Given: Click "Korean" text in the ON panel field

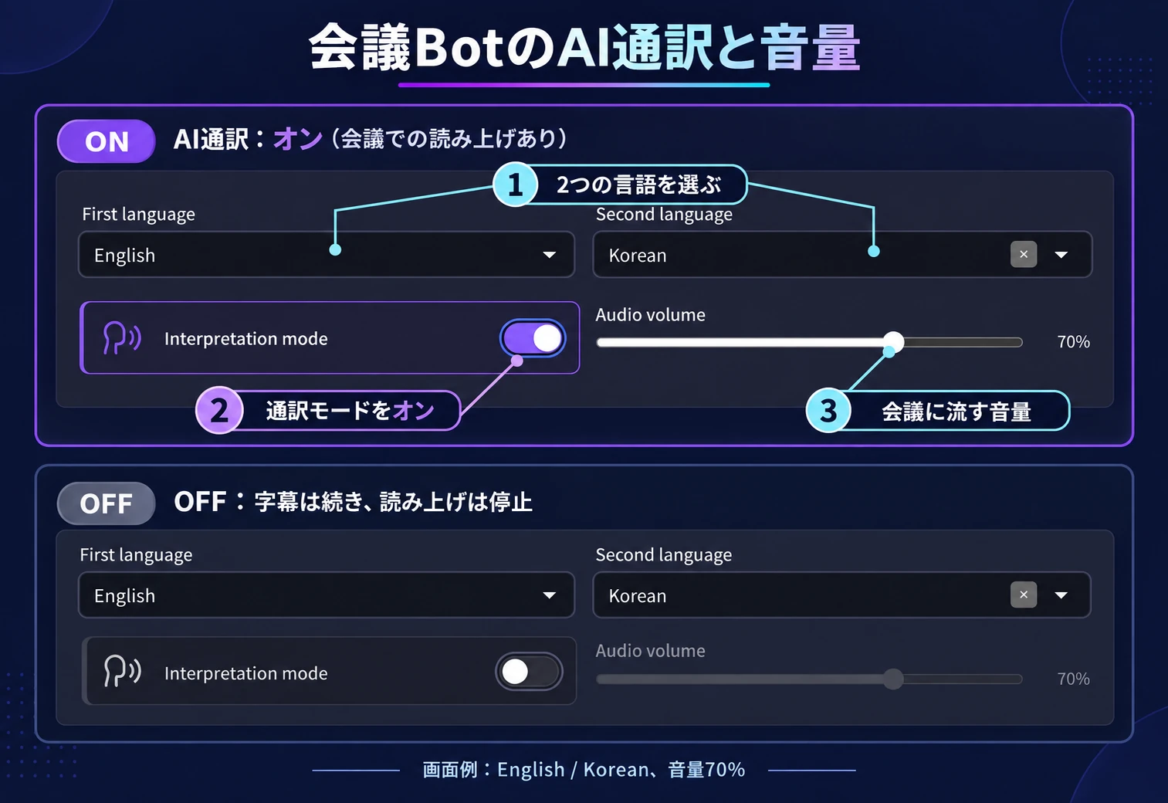Looking at the screenshot, I should point(638,256).
